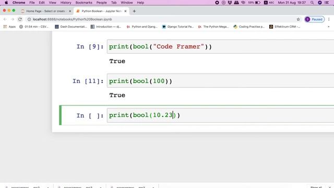This screenshot has width=334, height=188.
Task: Select the In [9] prompt label
Action: [90, 46]
